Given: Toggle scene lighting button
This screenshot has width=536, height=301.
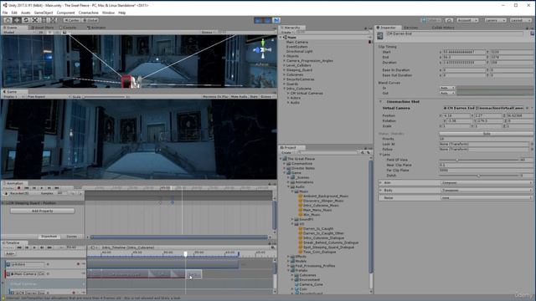Looking at the screenshot, I should (49, 33).
